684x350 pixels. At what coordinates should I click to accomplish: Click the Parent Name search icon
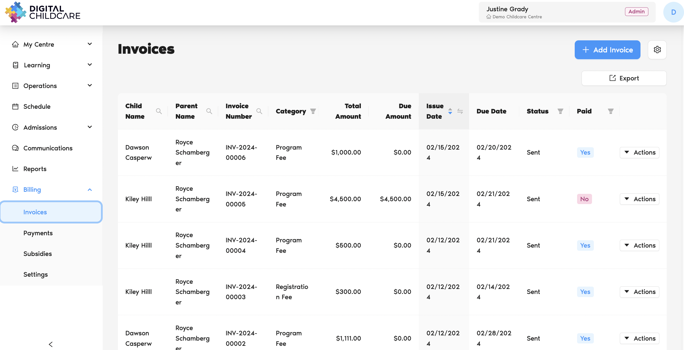coord(209,111)
